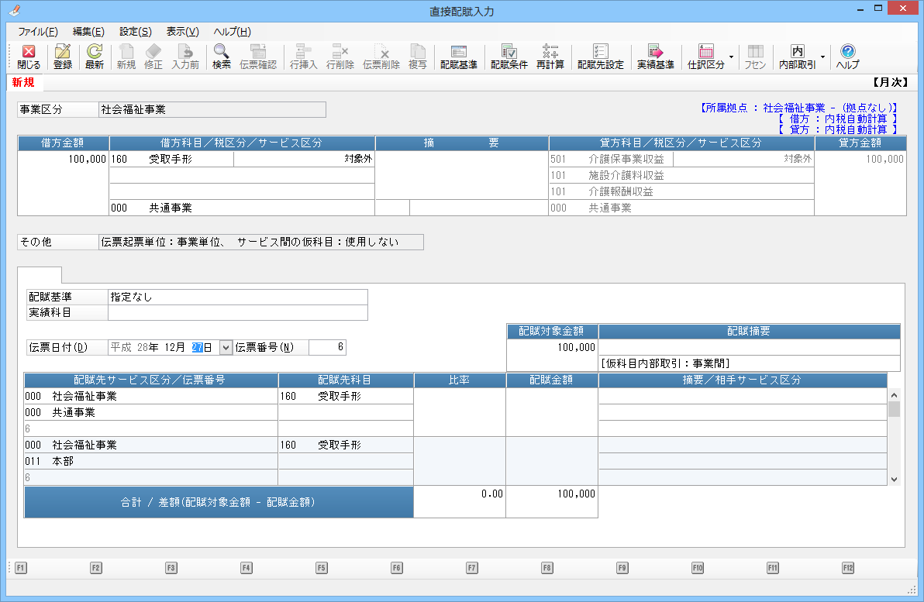Click the 伝票番号 input field
The image size is (924, 602).
[x=327, y=348]
